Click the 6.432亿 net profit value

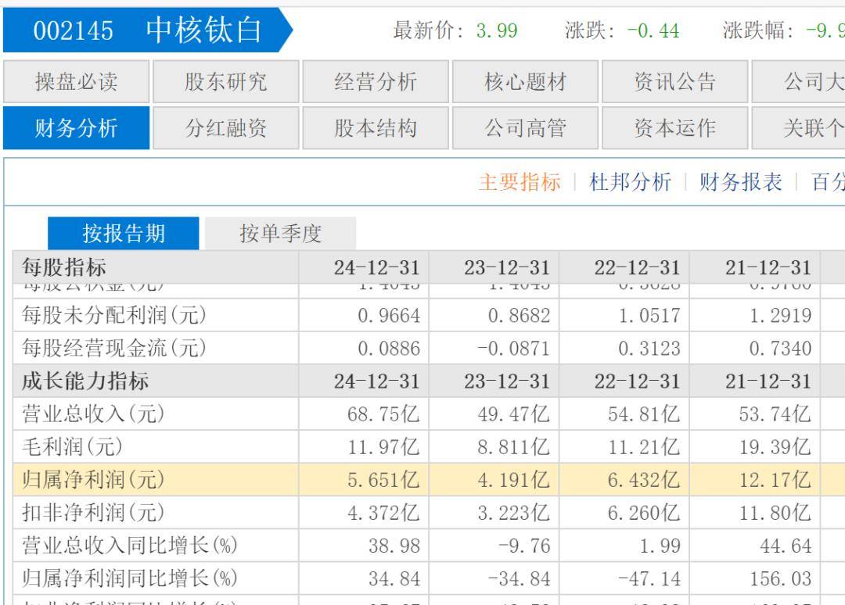(644, 480)
